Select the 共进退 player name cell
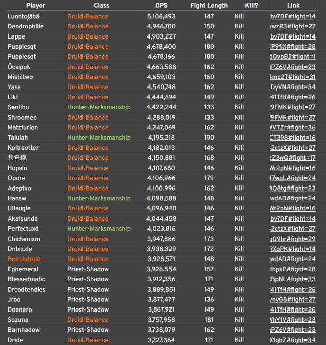326x345 pixels. point(17,158)
